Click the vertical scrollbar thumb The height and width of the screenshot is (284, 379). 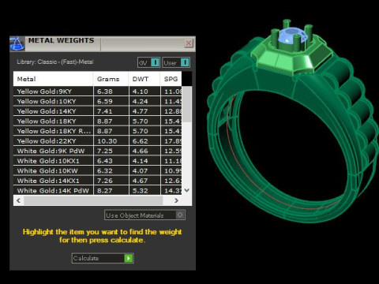[x=186, y=104]
